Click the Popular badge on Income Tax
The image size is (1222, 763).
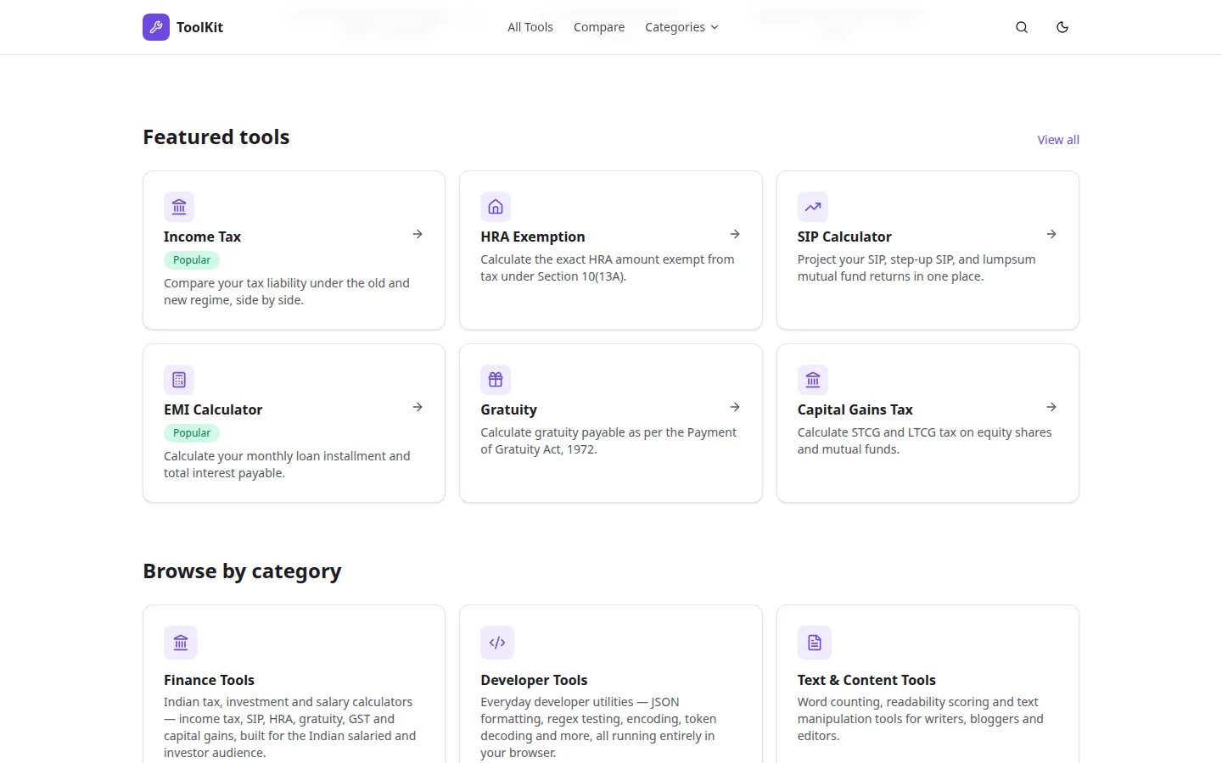[192, 260]
